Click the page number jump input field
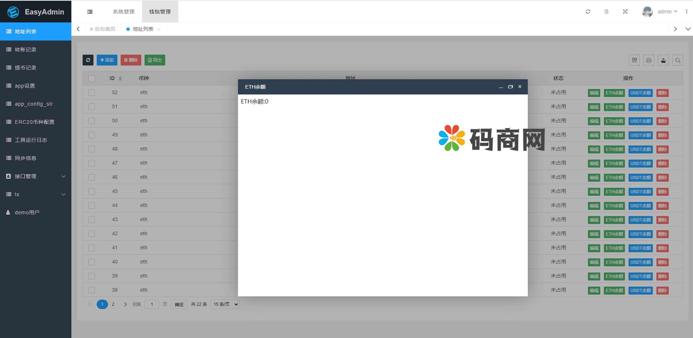This screenshot has height=338, width=693. 152,304
